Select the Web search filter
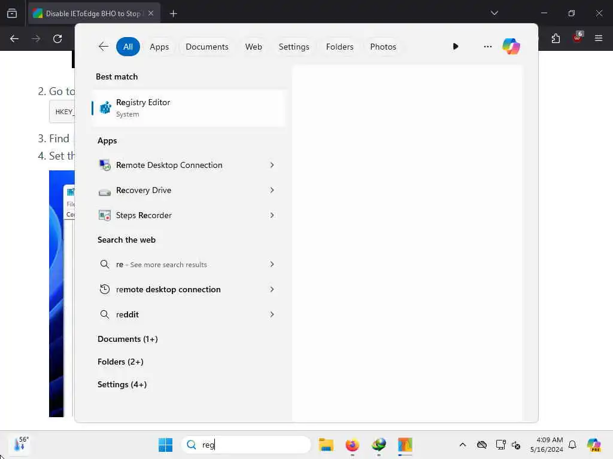The width and height of the screenshot is (613, 459). 253,47
